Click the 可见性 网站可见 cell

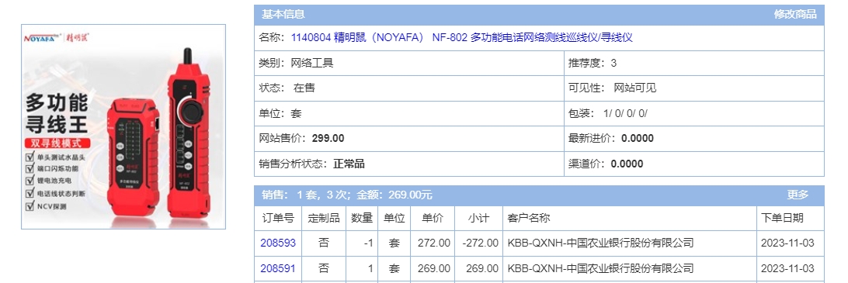tap(694, 88)
